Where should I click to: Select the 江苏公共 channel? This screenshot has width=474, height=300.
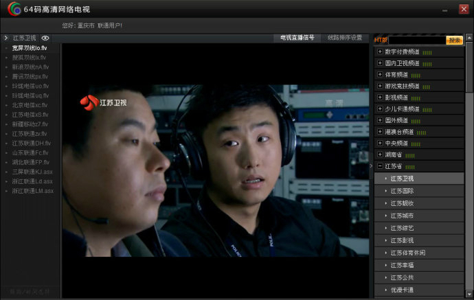(419, 277)
